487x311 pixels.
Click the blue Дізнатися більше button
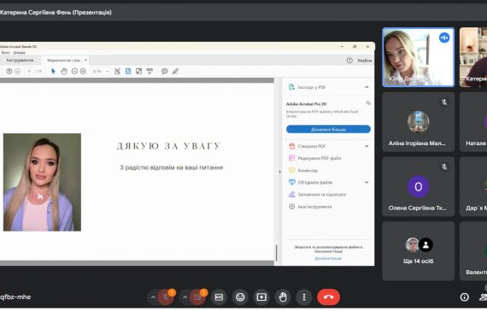(328, 129)
